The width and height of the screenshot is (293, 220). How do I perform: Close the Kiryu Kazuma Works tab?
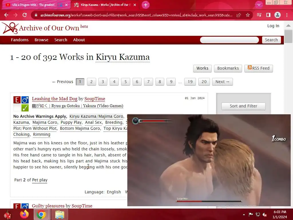click(x=135, y=5)
